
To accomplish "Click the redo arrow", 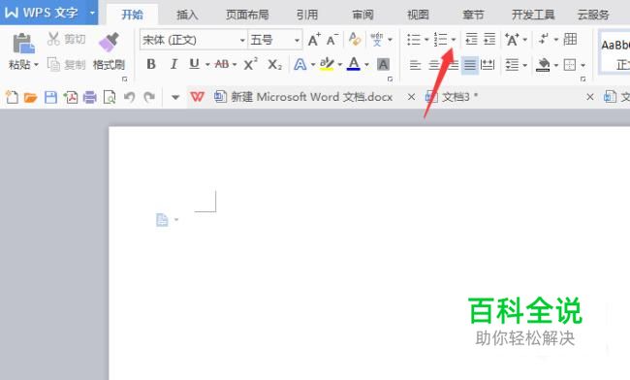I will (149, 97).
